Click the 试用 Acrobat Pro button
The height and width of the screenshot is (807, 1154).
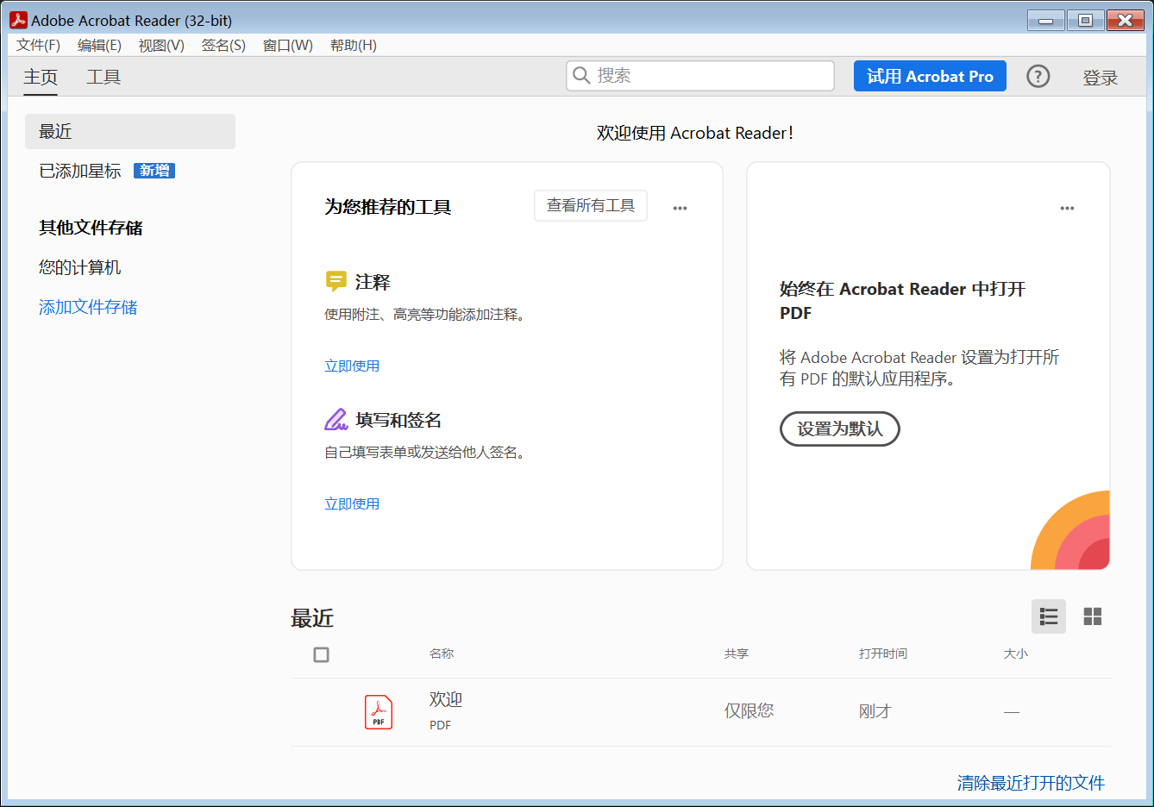(930, 76)
